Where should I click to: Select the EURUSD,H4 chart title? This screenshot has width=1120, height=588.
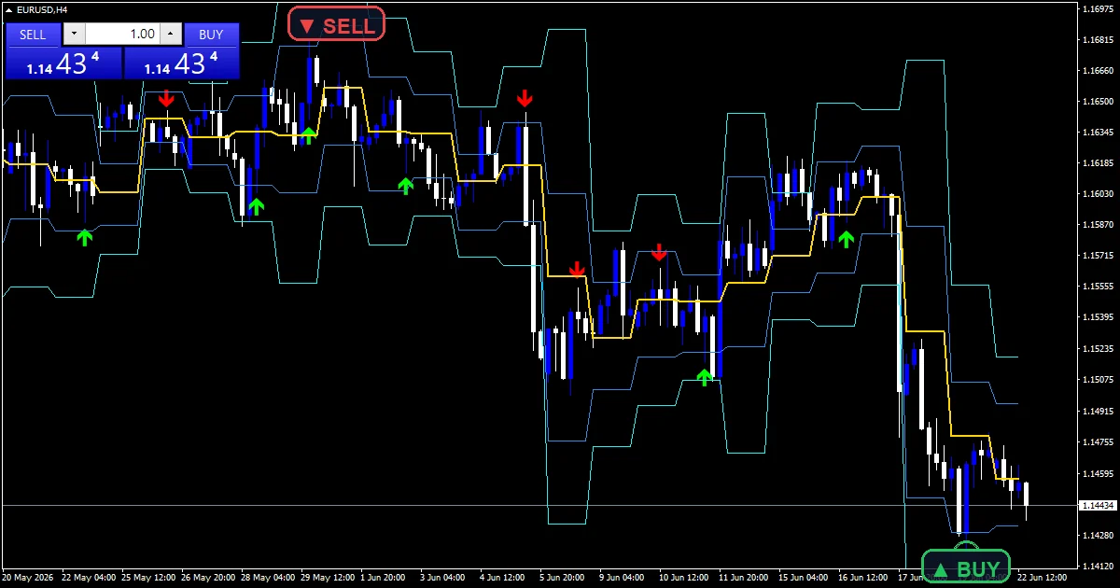[x=41, y=9]
